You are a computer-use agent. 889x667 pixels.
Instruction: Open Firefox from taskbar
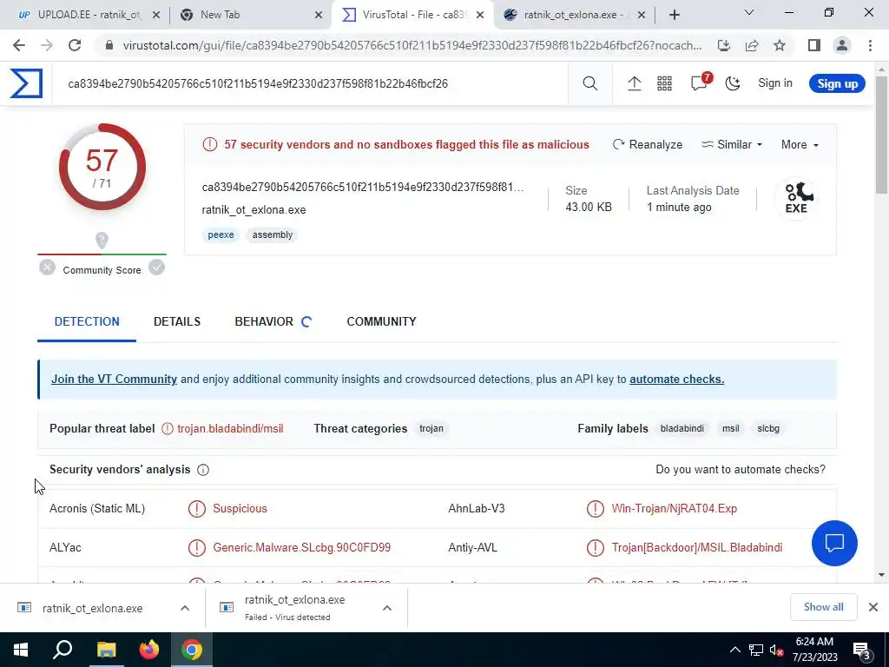149,650
